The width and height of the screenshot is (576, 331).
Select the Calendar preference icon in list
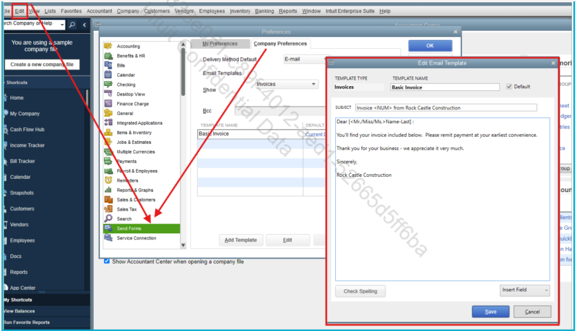(x=108, y=75)
